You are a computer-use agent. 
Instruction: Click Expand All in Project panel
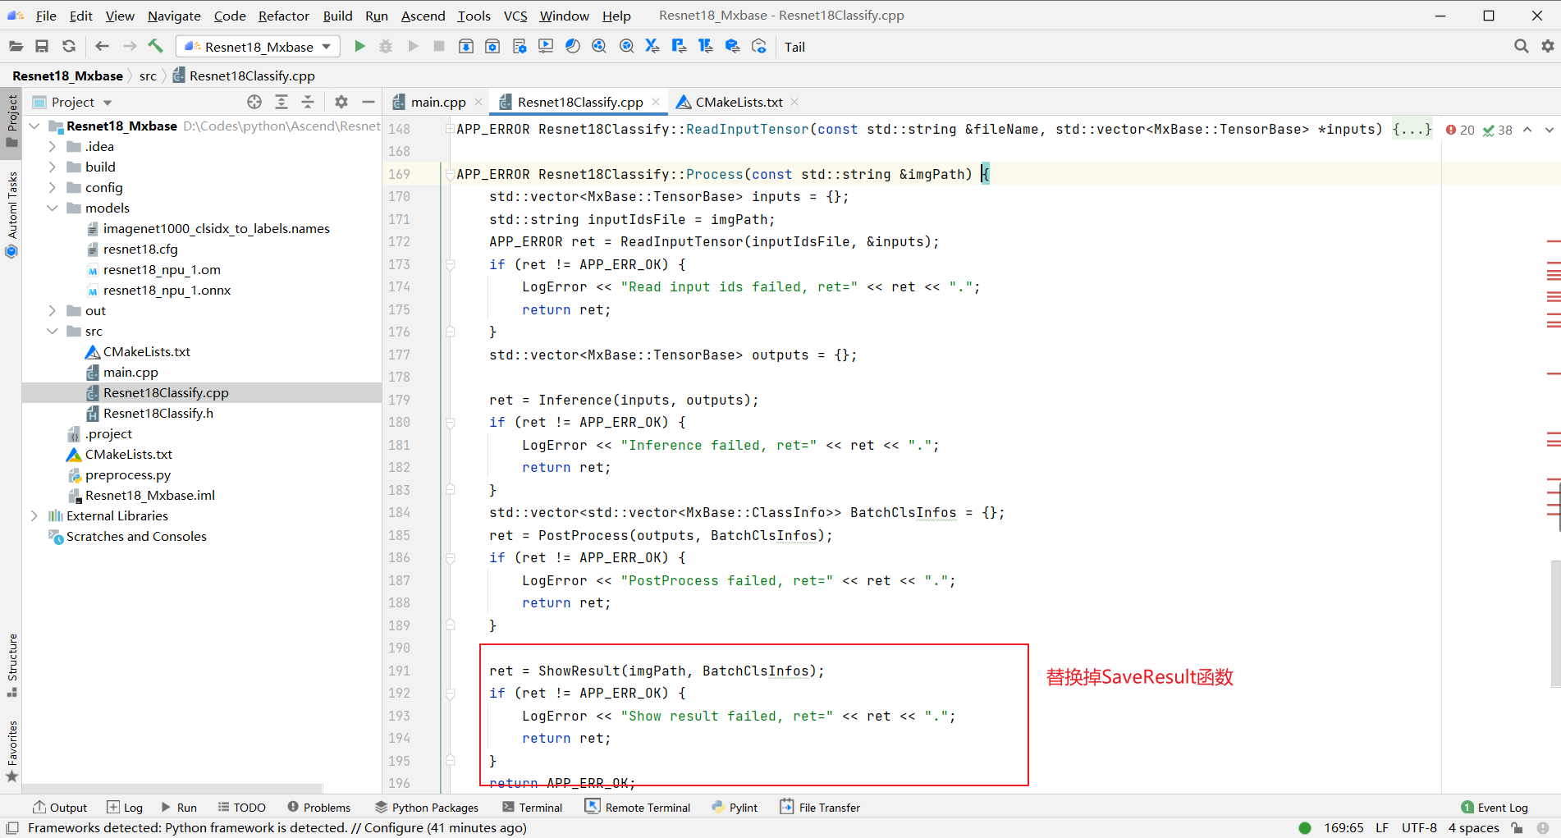pos(282,102)
